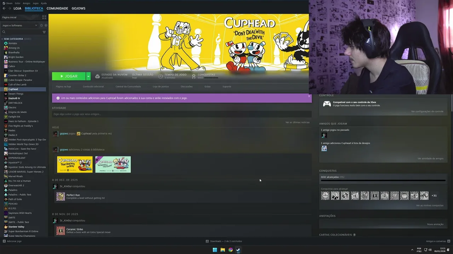Open Perfect Run achievement icon in feed
The width and height of the screenshot is (453, 254).
[x=61, y=196]
